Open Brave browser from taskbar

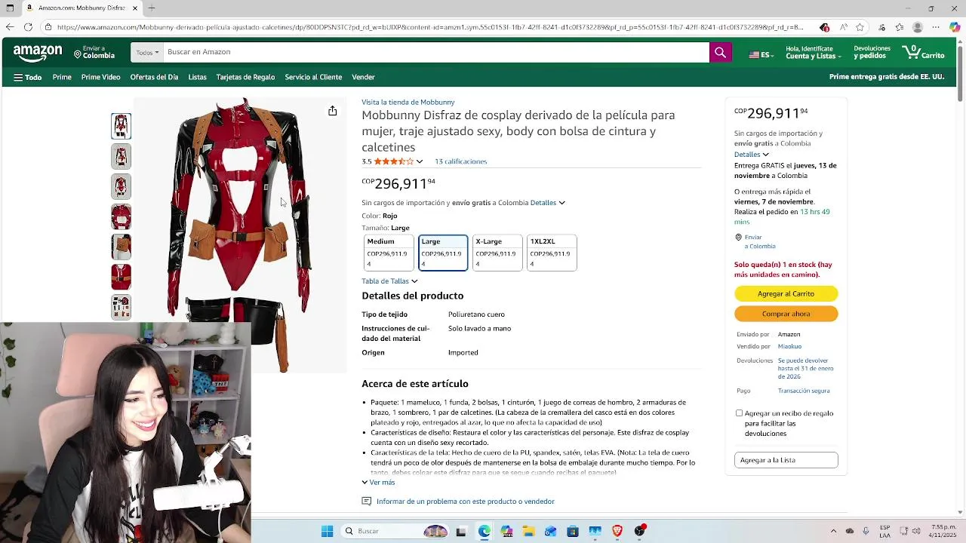click(617, 532)
